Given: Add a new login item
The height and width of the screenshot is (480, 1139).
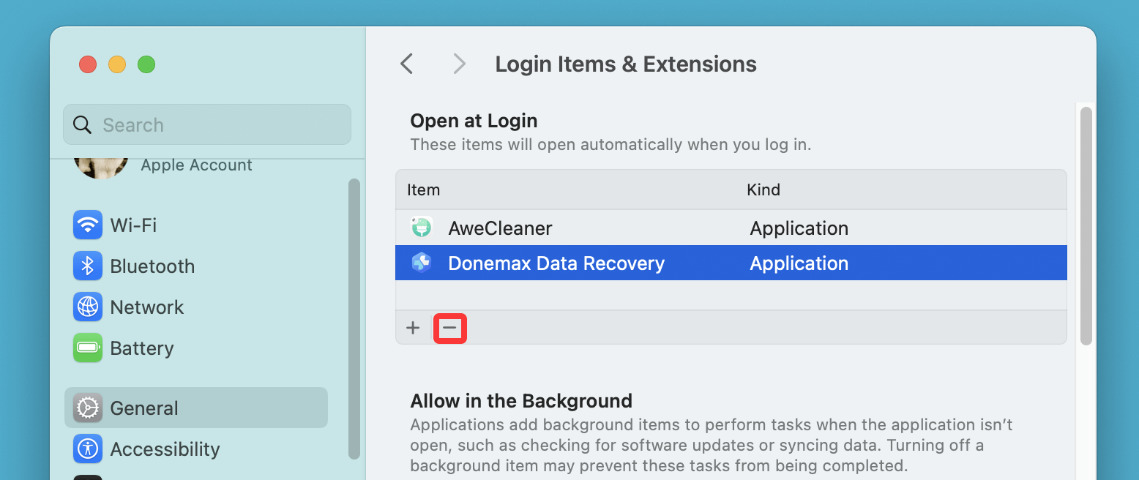Looking at the screenshot, I should (x=413, y=328).
